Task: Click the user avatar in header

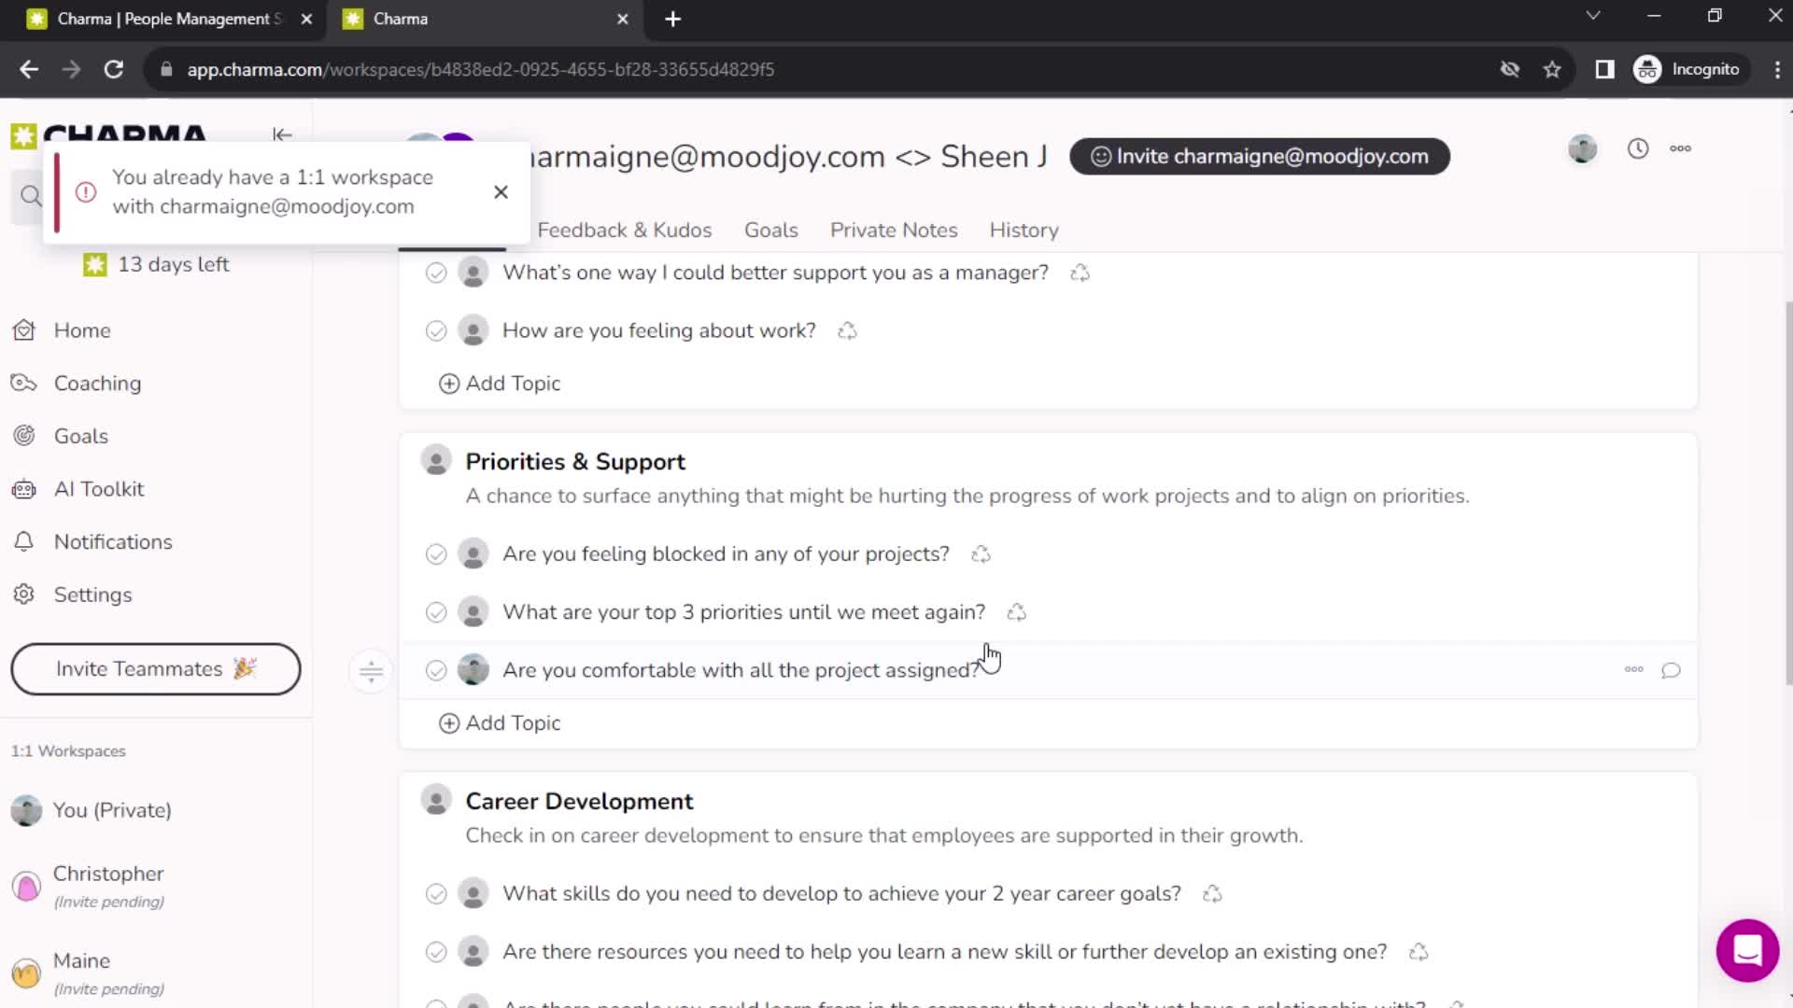Action: point(1582,148)
